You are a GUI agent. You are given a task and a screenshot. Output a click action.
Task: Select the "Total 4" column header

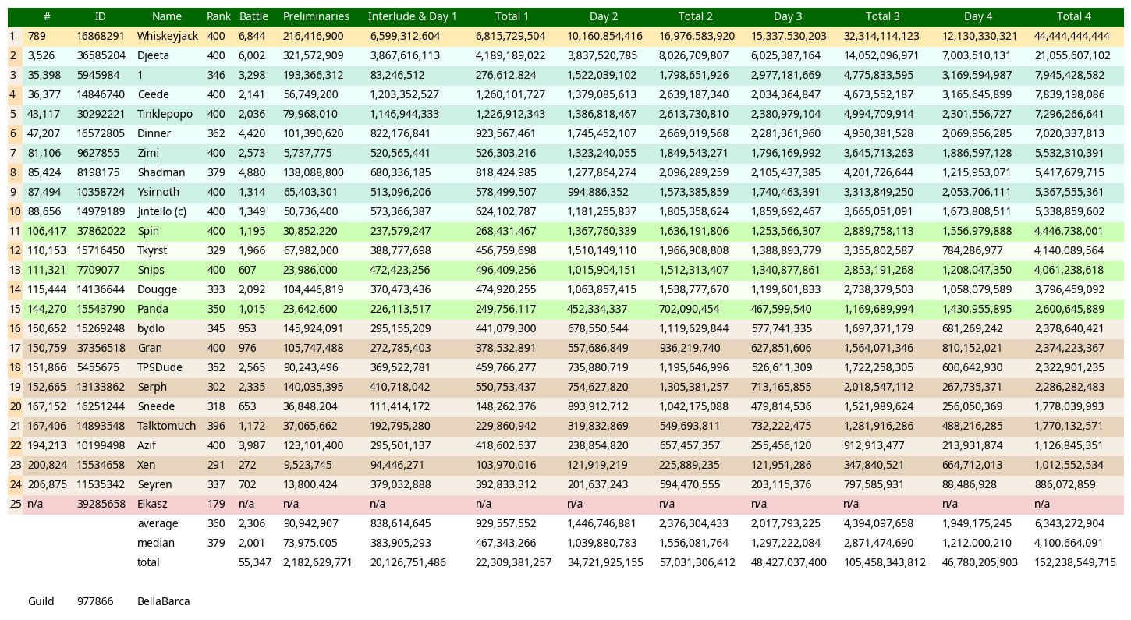pos(1074,16)
